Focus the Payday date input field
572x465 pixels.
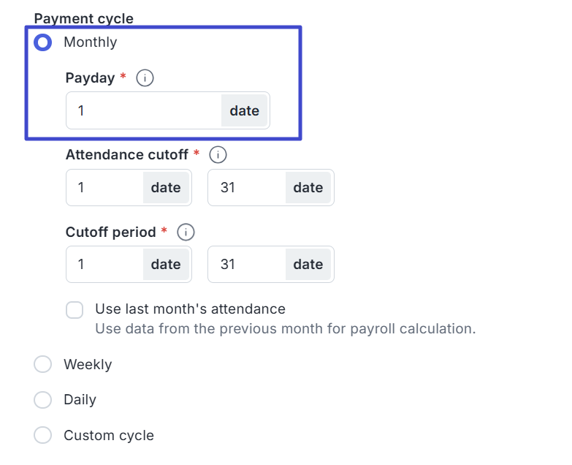(144, 111)
